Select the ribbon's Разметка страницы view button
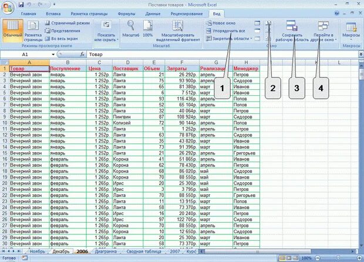Screen dimensions: 364x262 (x=33, y=31)
